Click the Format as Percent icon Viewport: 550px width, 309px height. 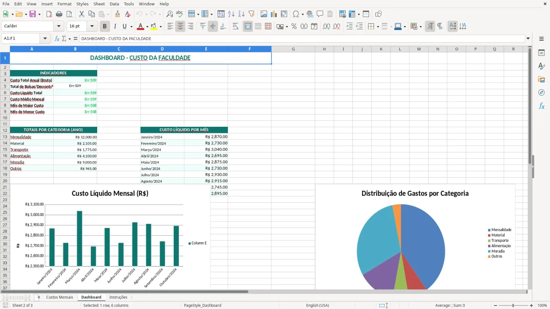point(294,27)
